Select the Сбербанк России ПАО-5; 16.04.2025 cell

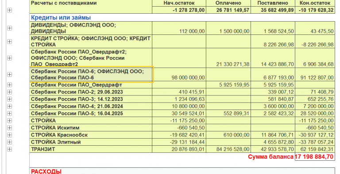[91, 113]
